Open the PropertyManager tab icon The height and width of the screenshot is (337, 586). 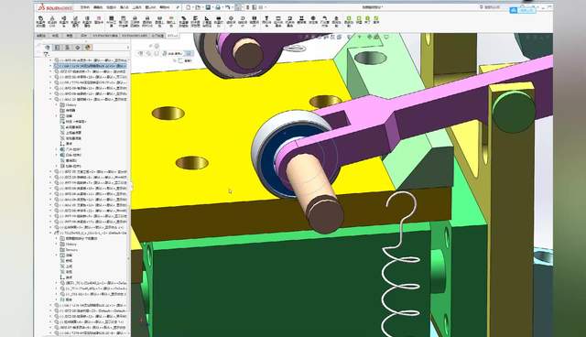point(58,48)
